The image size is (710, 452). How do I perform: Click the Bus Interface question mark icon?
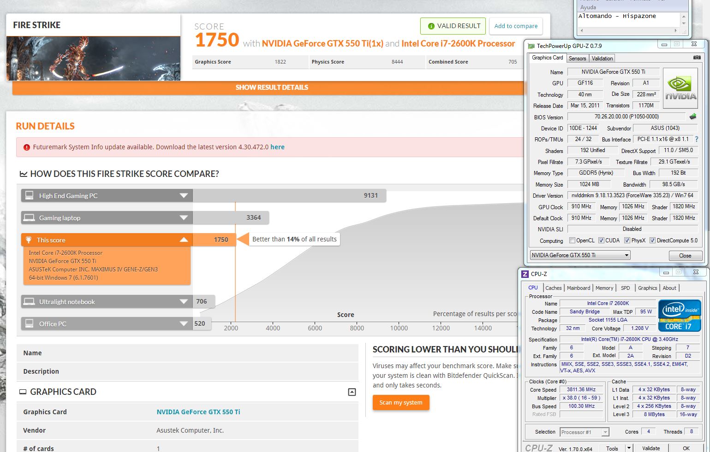click(697, 139)
